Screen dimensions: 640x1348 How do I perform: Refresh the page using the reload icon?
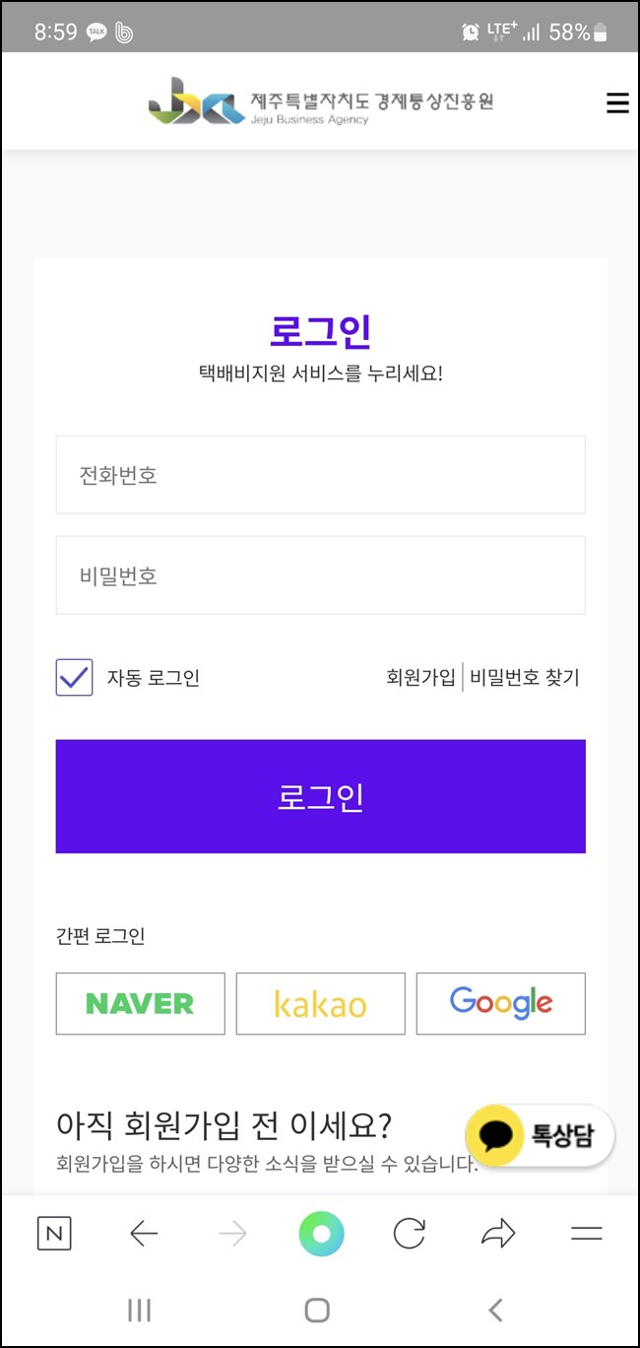[410, 1232]
